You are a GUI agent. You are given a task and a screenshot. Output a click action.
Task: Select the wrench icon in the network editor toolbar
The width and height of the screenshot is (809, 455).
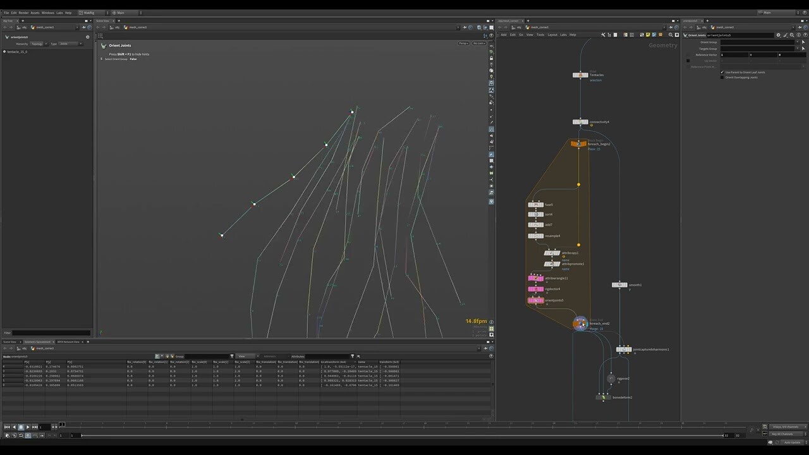click(x=602, y=35)
